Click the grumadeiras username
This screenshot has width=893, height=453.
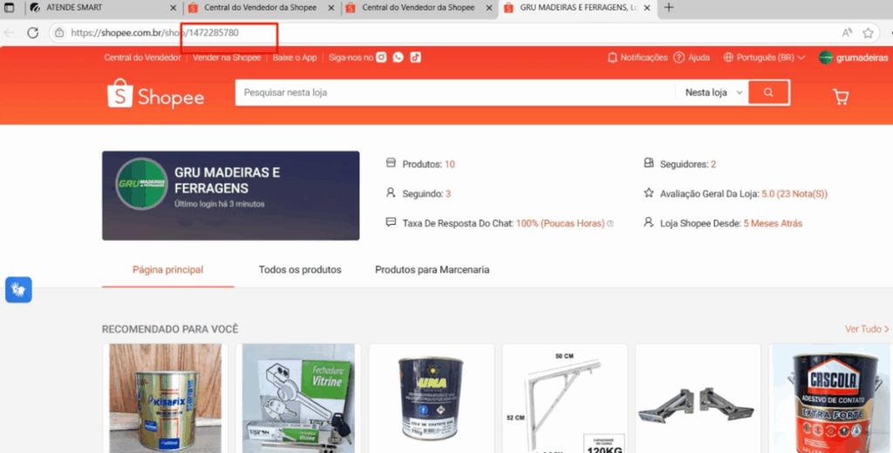pos(862,57)
